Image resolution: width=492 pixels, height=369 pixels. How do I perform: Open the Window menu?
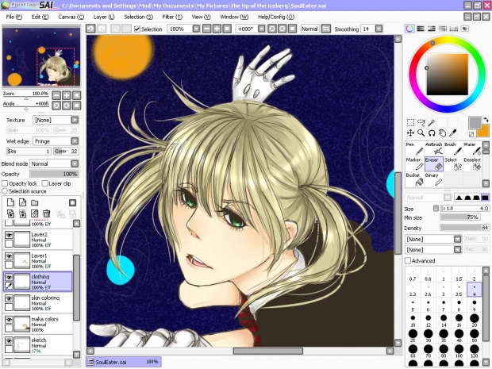tap(234, 17)
